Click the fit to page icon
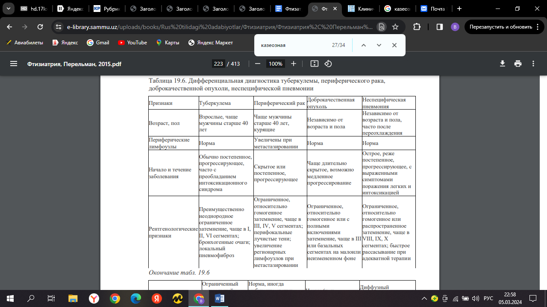Image resolution: width=547 pixels, height=307 pixels. tap(315, 64)
